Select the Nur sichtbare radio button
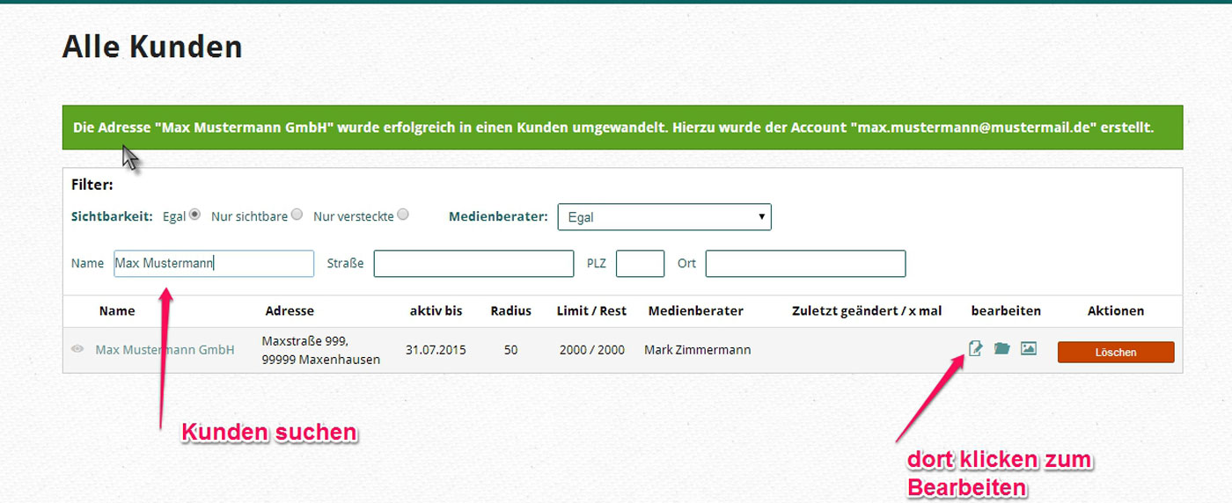Screen dimensions: 1232x503 point(297,214)
